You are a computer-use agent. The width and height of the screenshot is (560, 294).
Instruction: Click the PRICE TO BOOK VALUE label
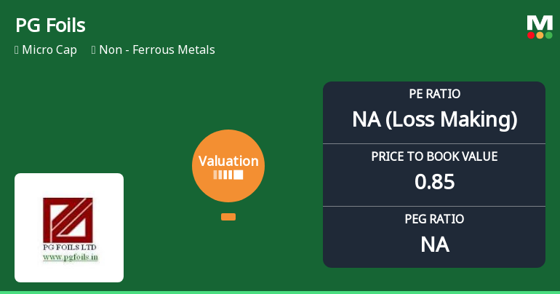[x=434, y=156]
